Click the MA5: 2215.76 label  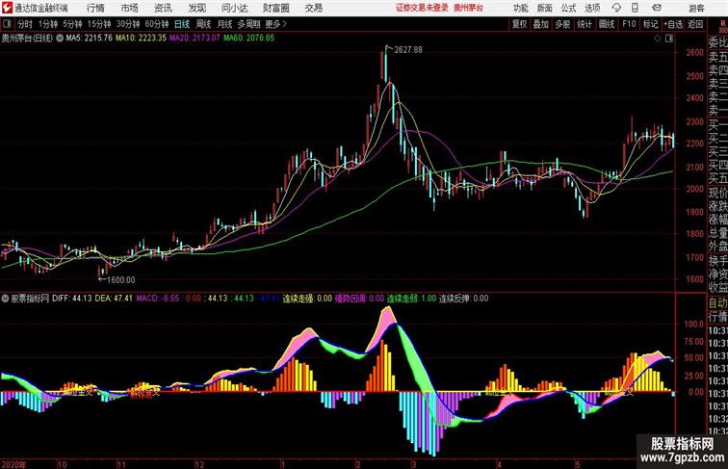90,38
